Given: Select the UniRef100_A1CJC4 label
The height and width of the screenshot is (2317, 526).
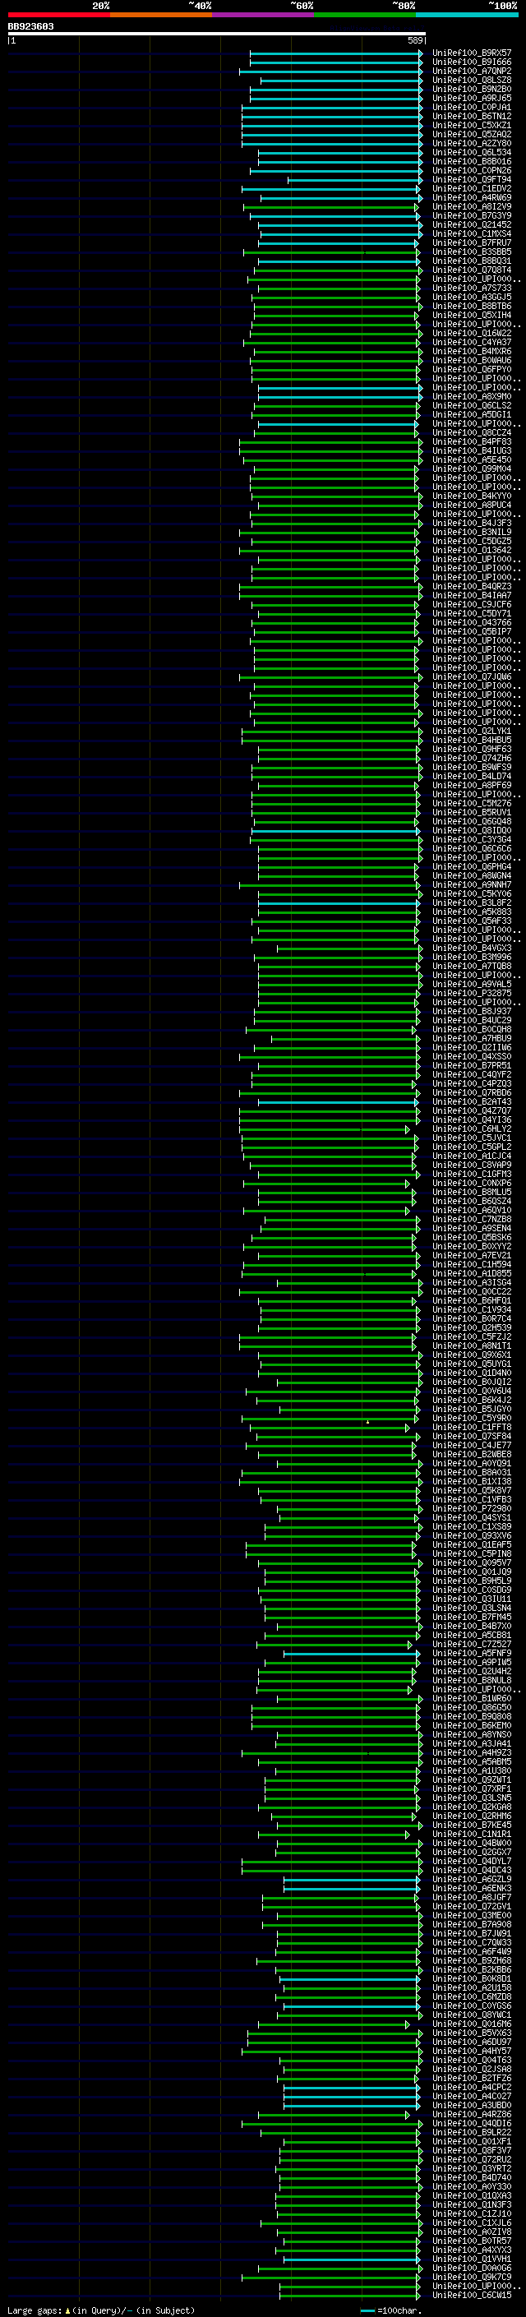Looking at the screenshot, I should click(471, 1156).
